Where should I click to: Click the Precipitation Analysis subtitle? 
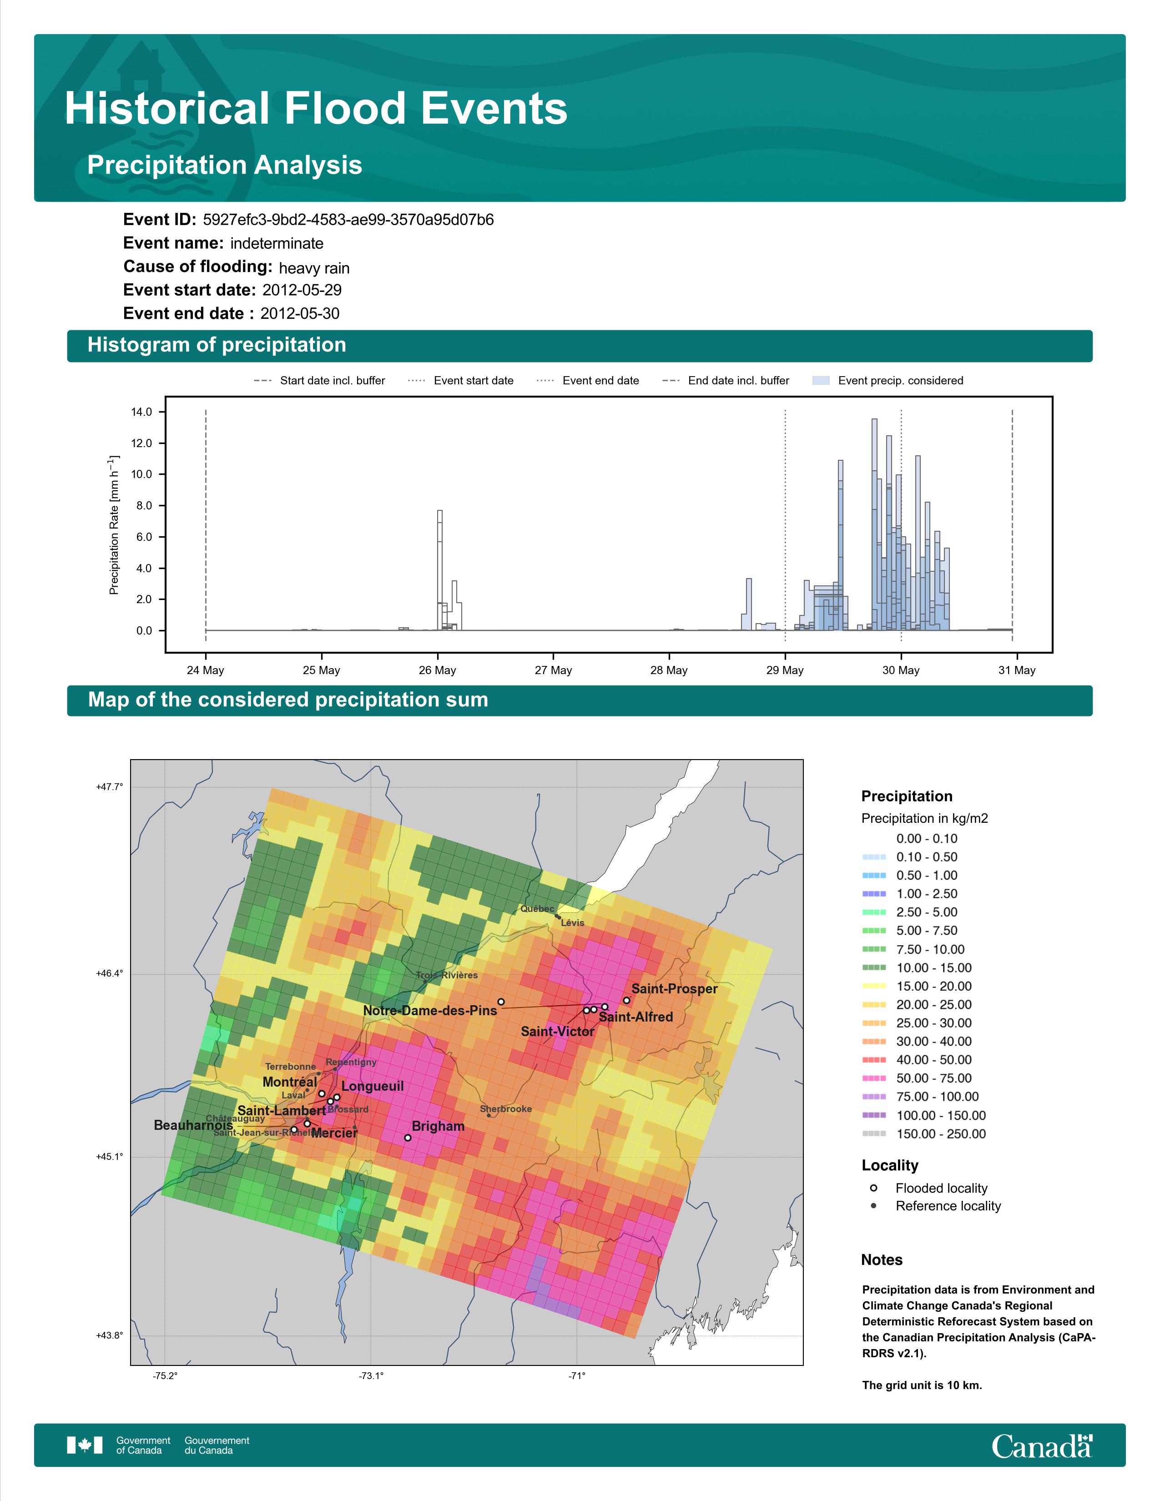(225, 165)
